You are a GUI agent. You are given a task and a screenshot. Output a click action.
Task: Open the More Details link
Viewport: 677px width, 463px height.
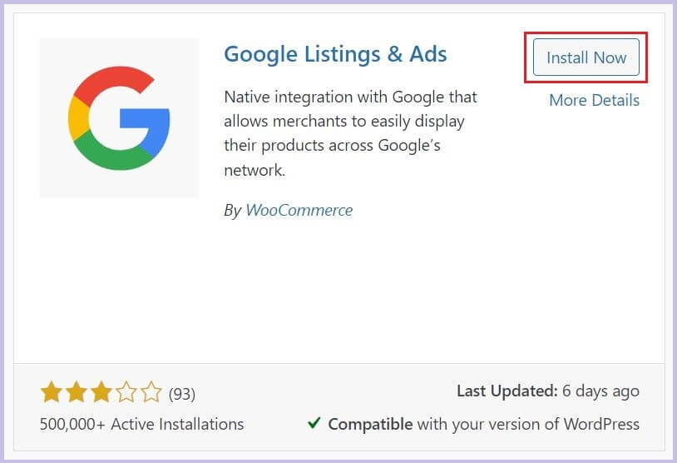click(x=594, y=100)
